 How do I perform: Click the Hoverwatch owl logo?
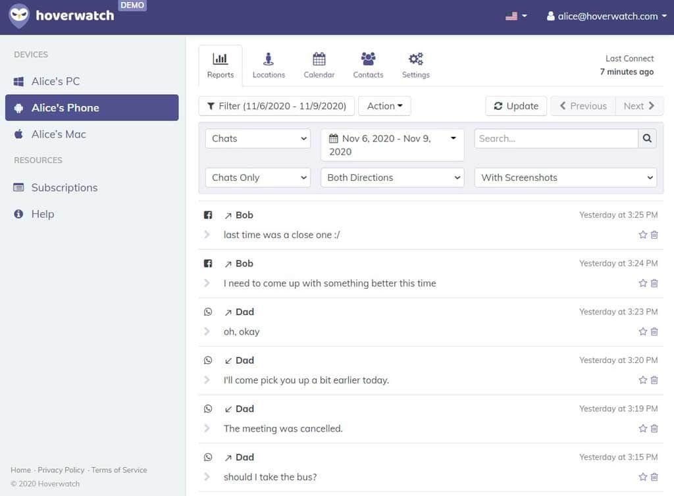click(19, 16)
